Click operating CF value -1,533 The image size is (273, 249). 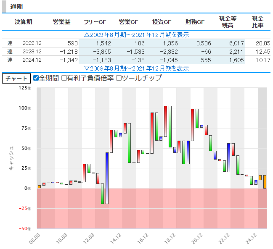click(135, 52)
